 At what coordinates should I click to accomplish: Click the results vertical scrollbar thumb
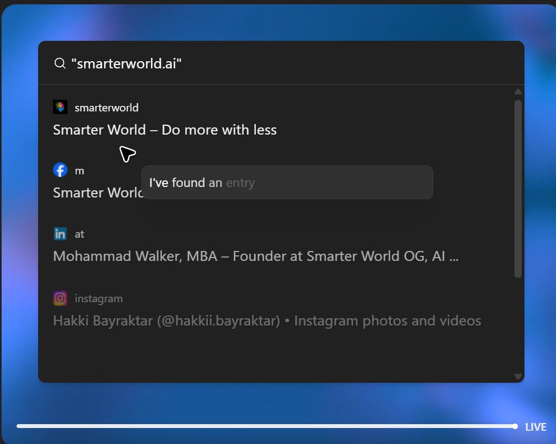pos(518,189)
